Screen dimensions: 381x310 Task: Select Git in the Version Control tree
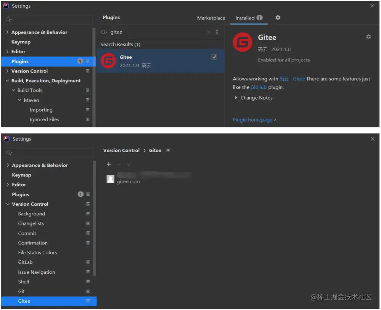(x=21, y=291)
